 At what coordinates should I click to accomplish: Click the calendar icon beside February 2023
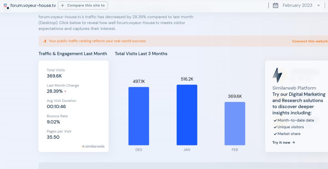tap(276, 6)
